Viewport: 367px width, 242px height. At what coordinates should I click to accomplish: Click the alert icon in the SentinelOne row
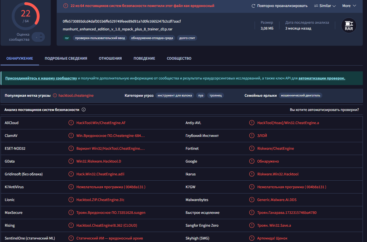[71, 238]
